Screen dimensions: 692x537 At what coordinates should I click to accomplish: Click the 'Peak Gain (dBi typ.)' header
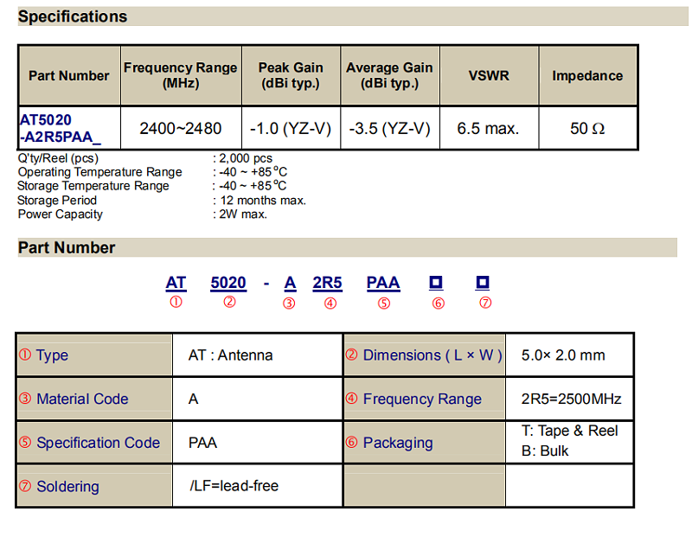pyautogui.click(x=291, y=75)
